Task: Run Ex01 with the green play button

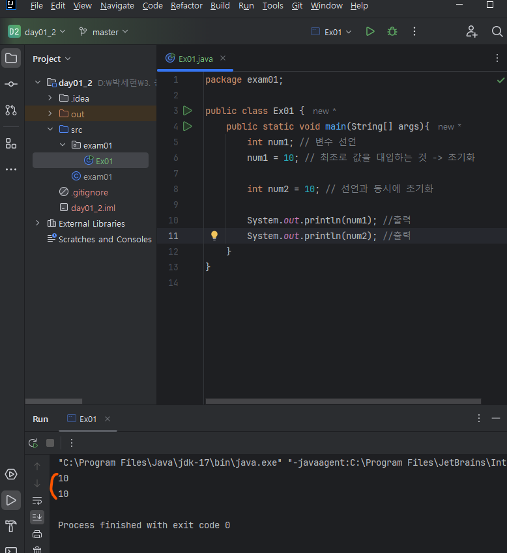Action: click(370, 31)
